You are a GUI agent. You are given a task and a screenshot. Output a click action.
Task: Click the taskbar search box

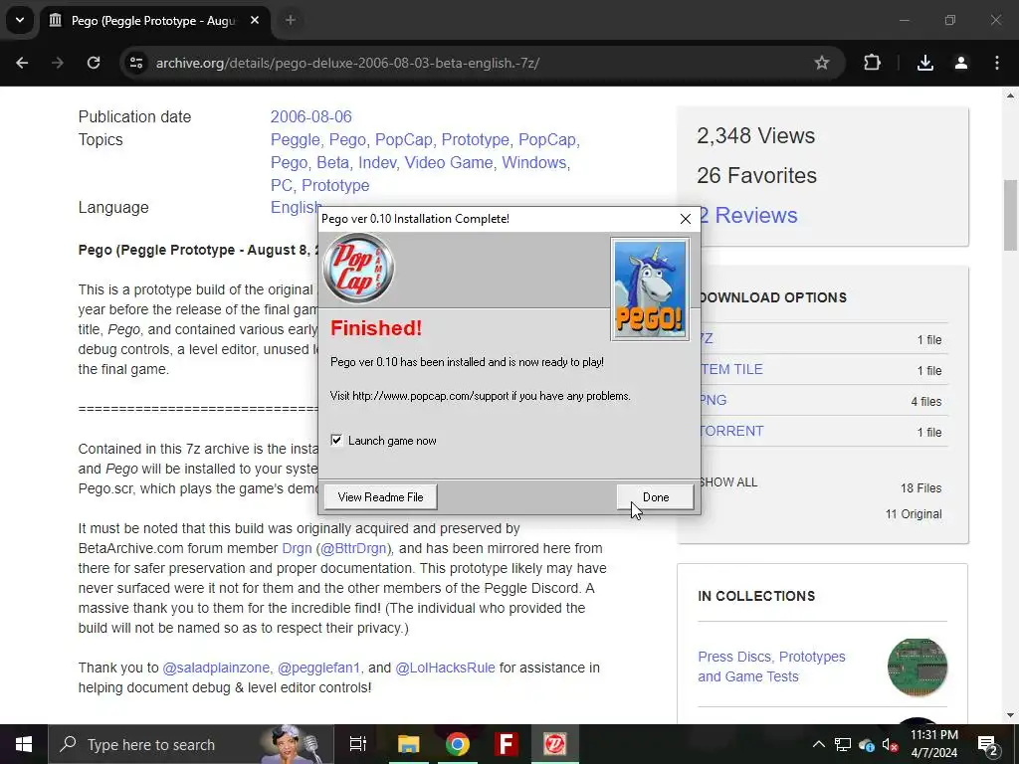click(190, 744)
